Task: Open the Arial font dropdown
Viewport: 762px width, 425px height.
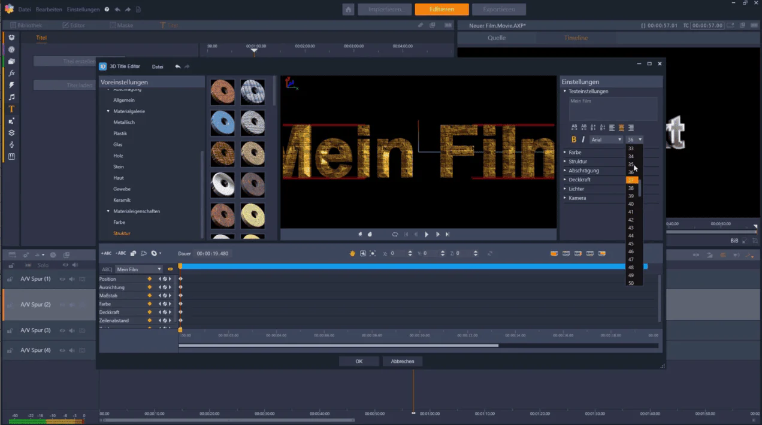Action: point(606,139)
